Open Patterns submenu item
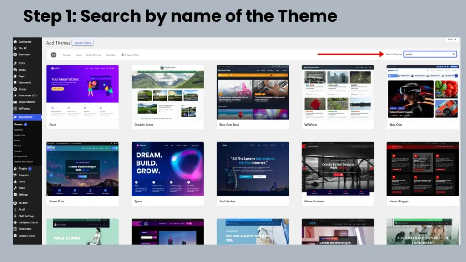The height and width of the screenshot is (262, 466). click(x=18, y=130)
